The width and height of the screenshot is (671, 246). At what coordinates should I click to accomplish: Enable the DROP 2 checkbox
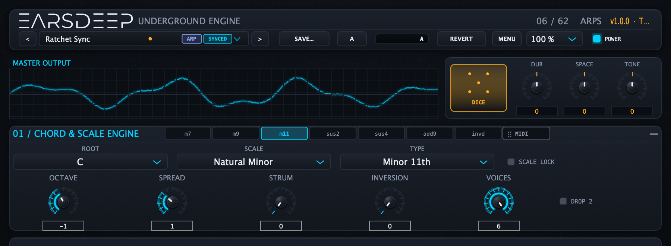coord(563,201)
